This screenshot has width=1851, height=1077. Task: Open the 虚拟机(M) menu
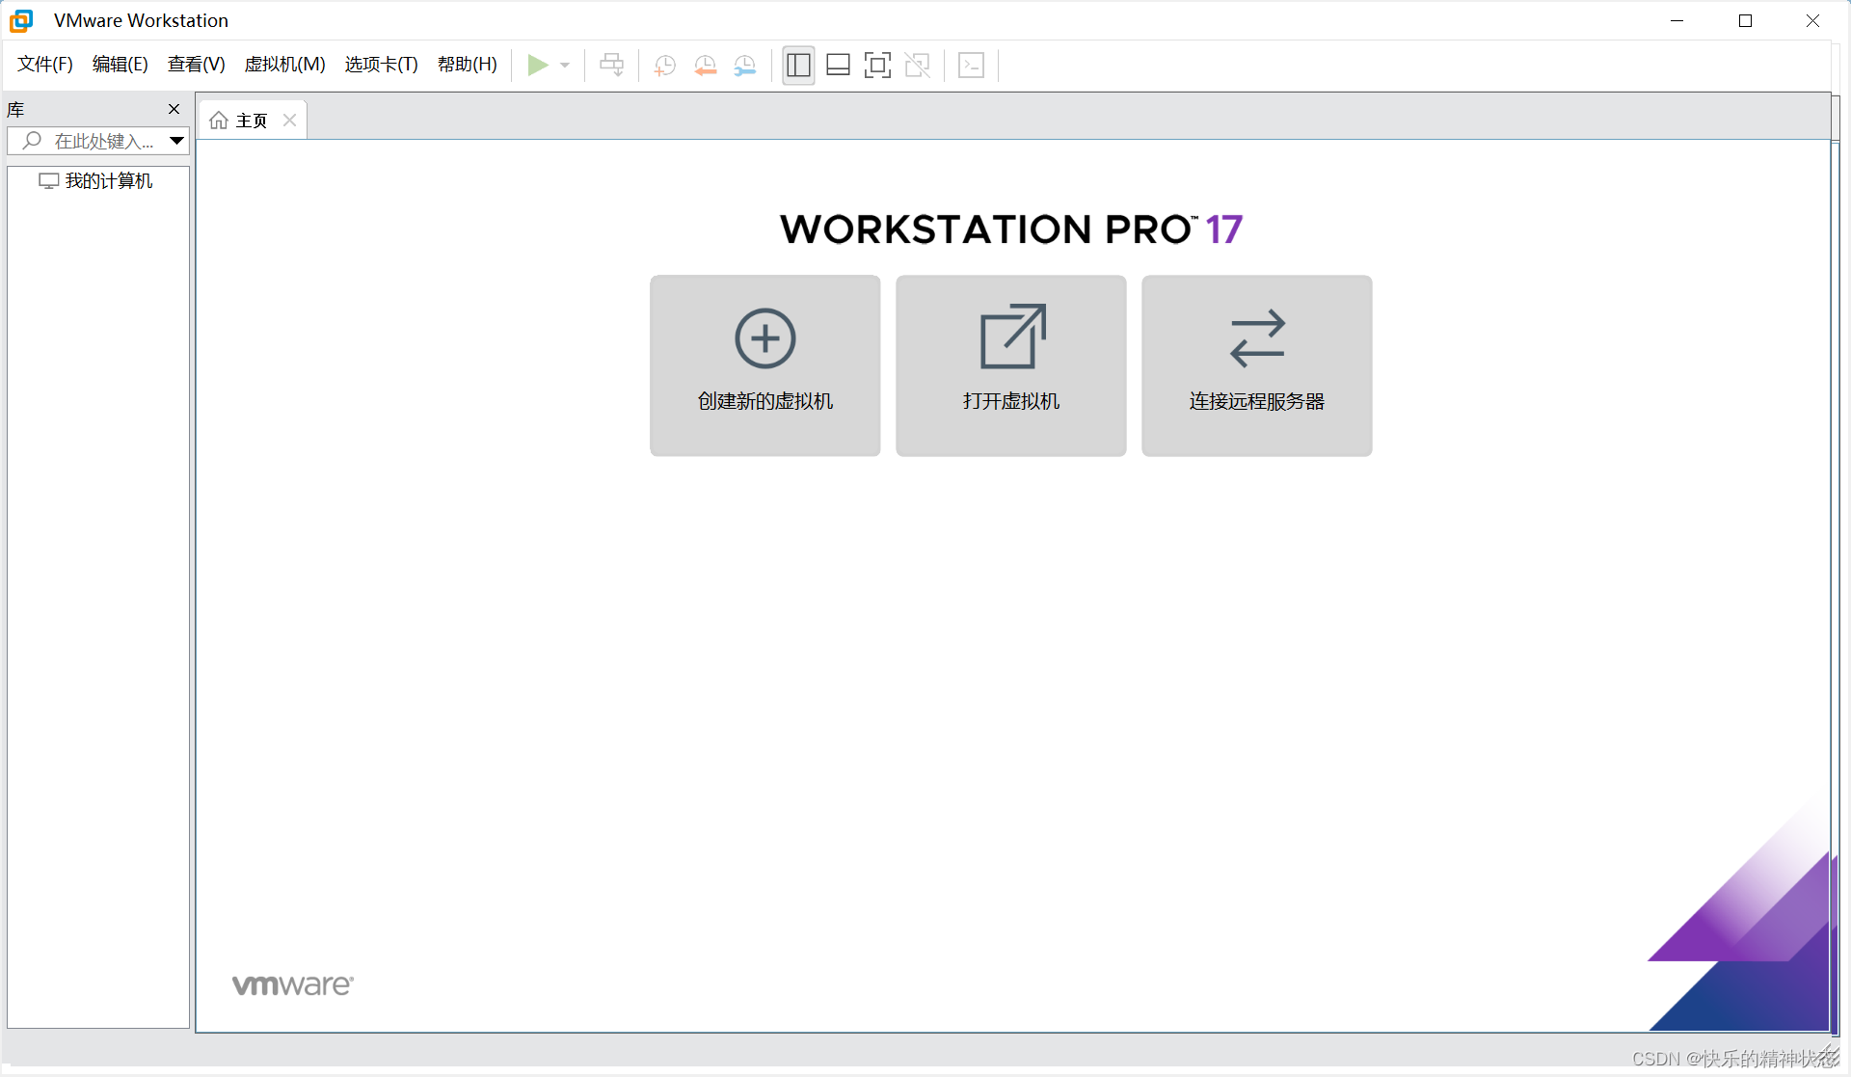point(284,65)
